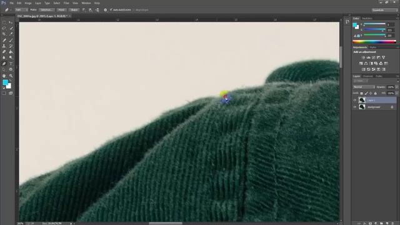Viewport: 400px width, 225px height.
Task: Open the tool preset picker
Action: (x=7, y=10)
